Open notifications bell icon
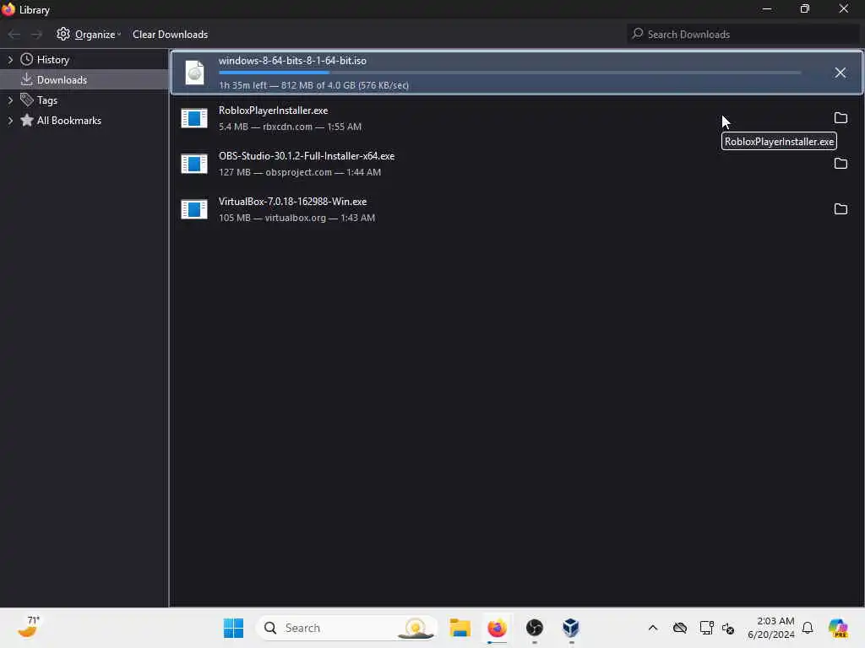Screen dimensions: 865x648 tap(807, 628)
